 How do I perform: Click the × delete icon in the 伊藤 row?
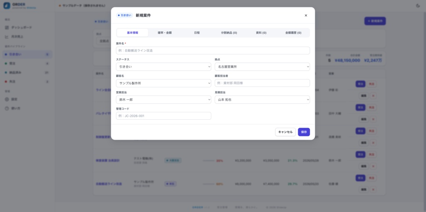tap(373, 96)
